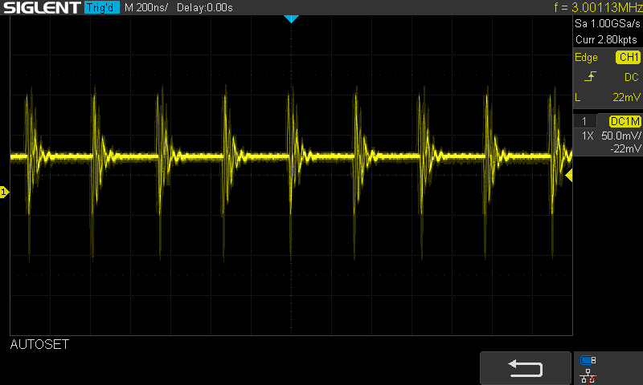The image size is (643, 385).
Task: Click the -22mV channel offset value
Action: point(625,149)
